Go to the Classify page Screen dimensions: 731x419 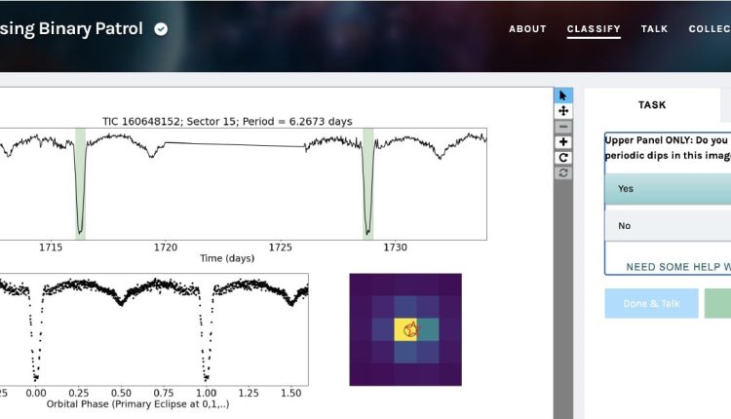tap(594, 29)
